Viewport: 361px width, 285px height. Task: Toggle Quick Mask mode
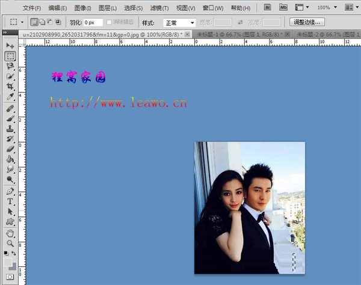click(10, 277)
